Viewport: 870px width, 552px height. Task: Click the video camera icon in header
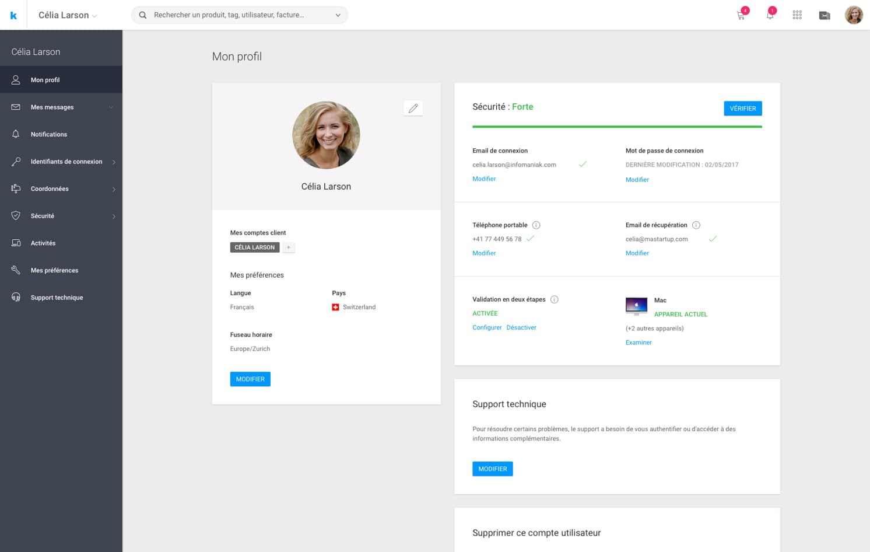825,16
